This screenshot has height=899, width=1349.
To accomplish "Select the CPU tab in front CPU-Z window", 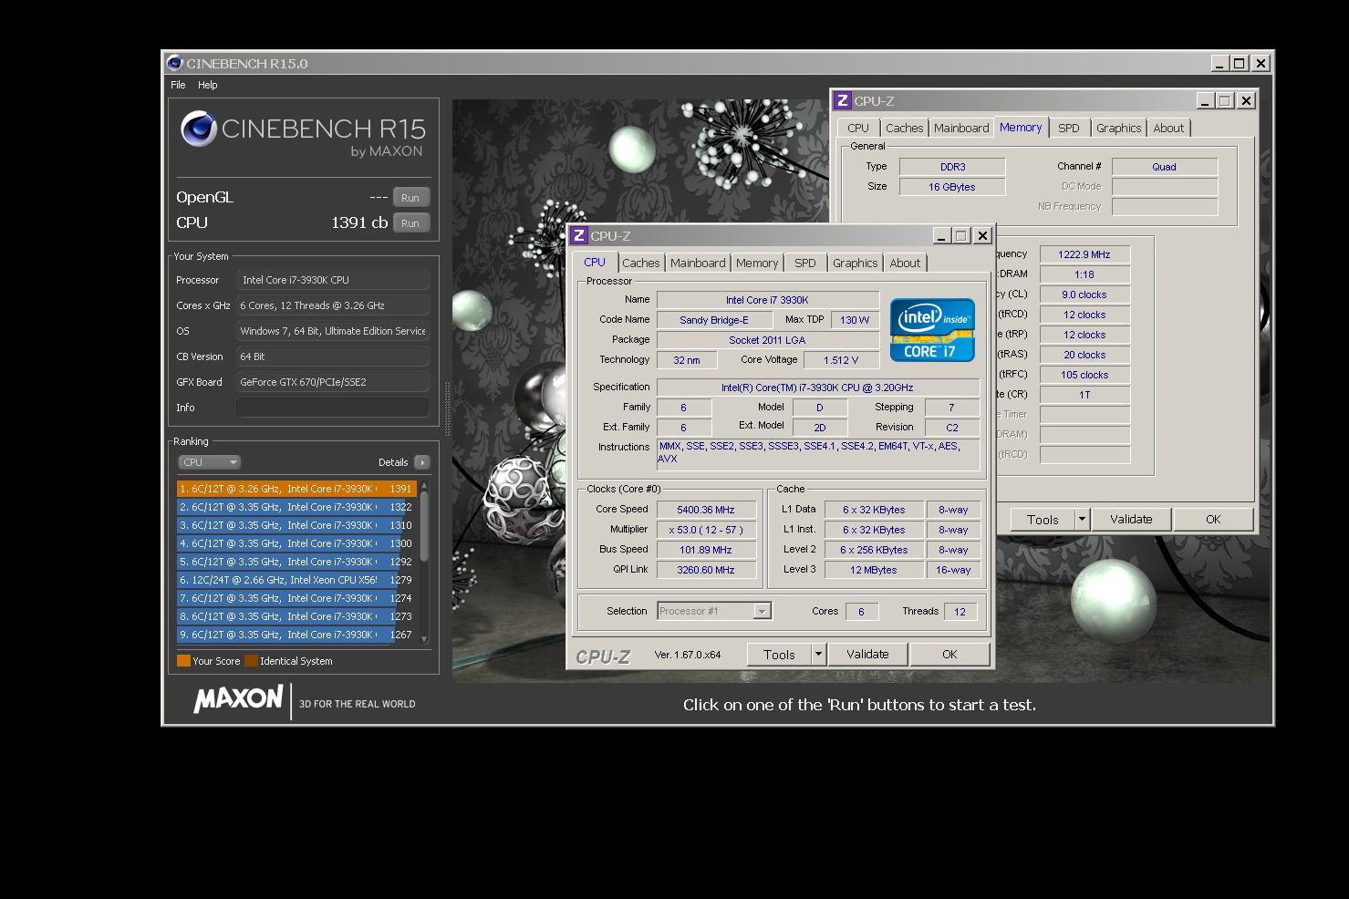I will point(595,262).
